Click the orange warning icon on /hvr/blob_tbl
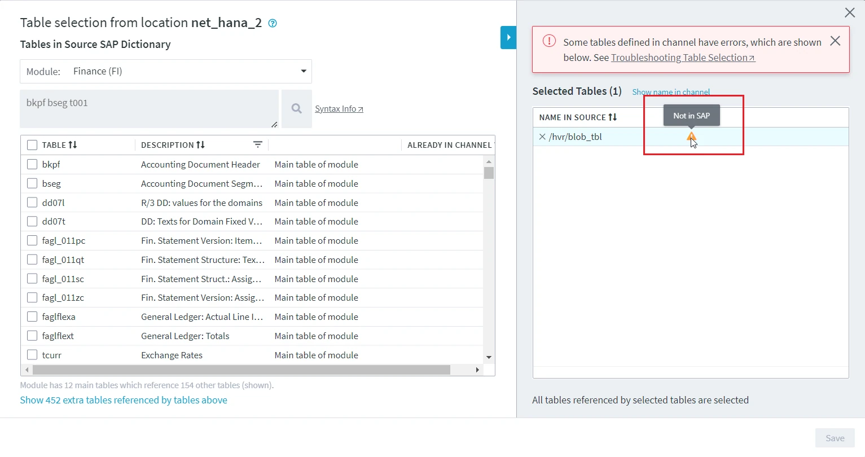The width and height of the screenshot is (865, 457). (x=691, y=137)
